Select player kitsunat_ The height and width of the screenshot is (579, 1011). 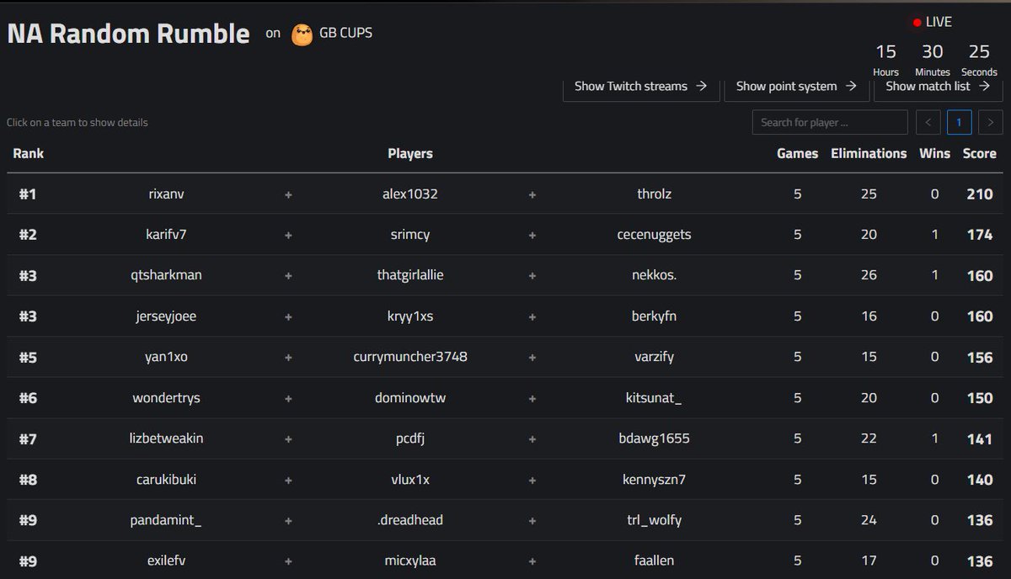tap(654, 398)
